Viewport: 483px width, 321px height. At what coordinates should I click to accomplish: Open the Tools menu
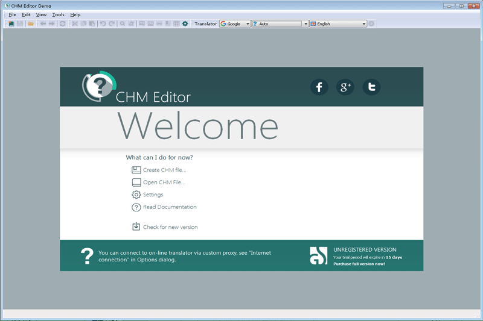pos(58,14)
